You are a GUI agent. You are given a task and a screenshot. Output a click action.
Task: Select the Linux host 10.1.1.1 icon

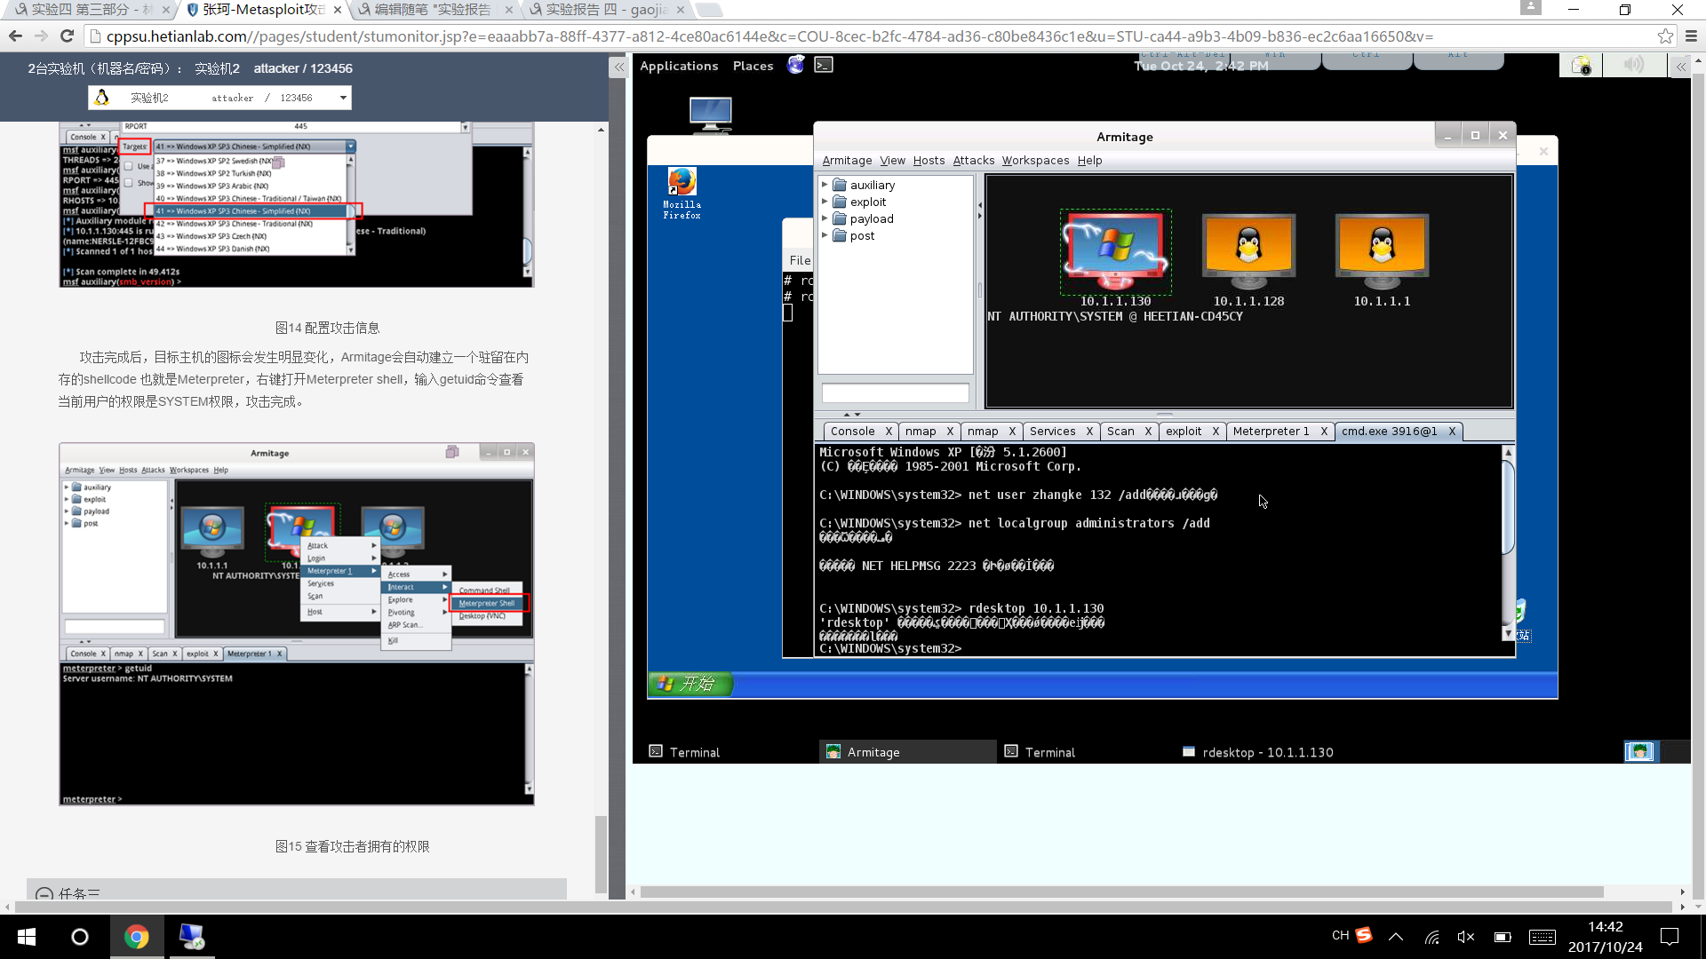pyautogui.click(x=1382, y=252)
